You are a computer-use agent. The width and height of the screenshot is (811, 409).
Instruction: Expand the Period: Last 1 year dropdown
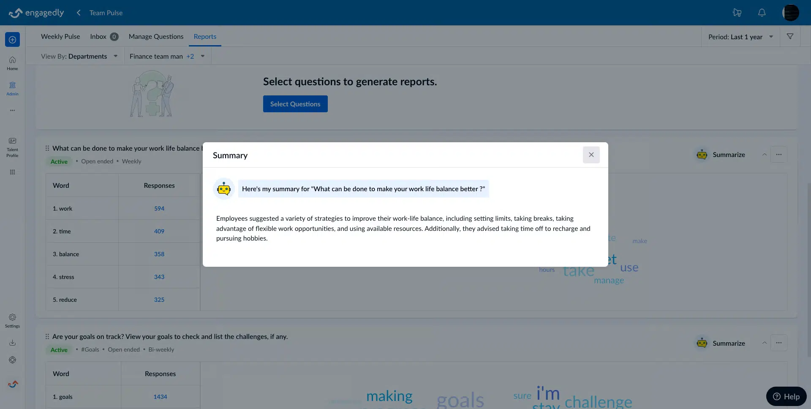pos(740,37)
